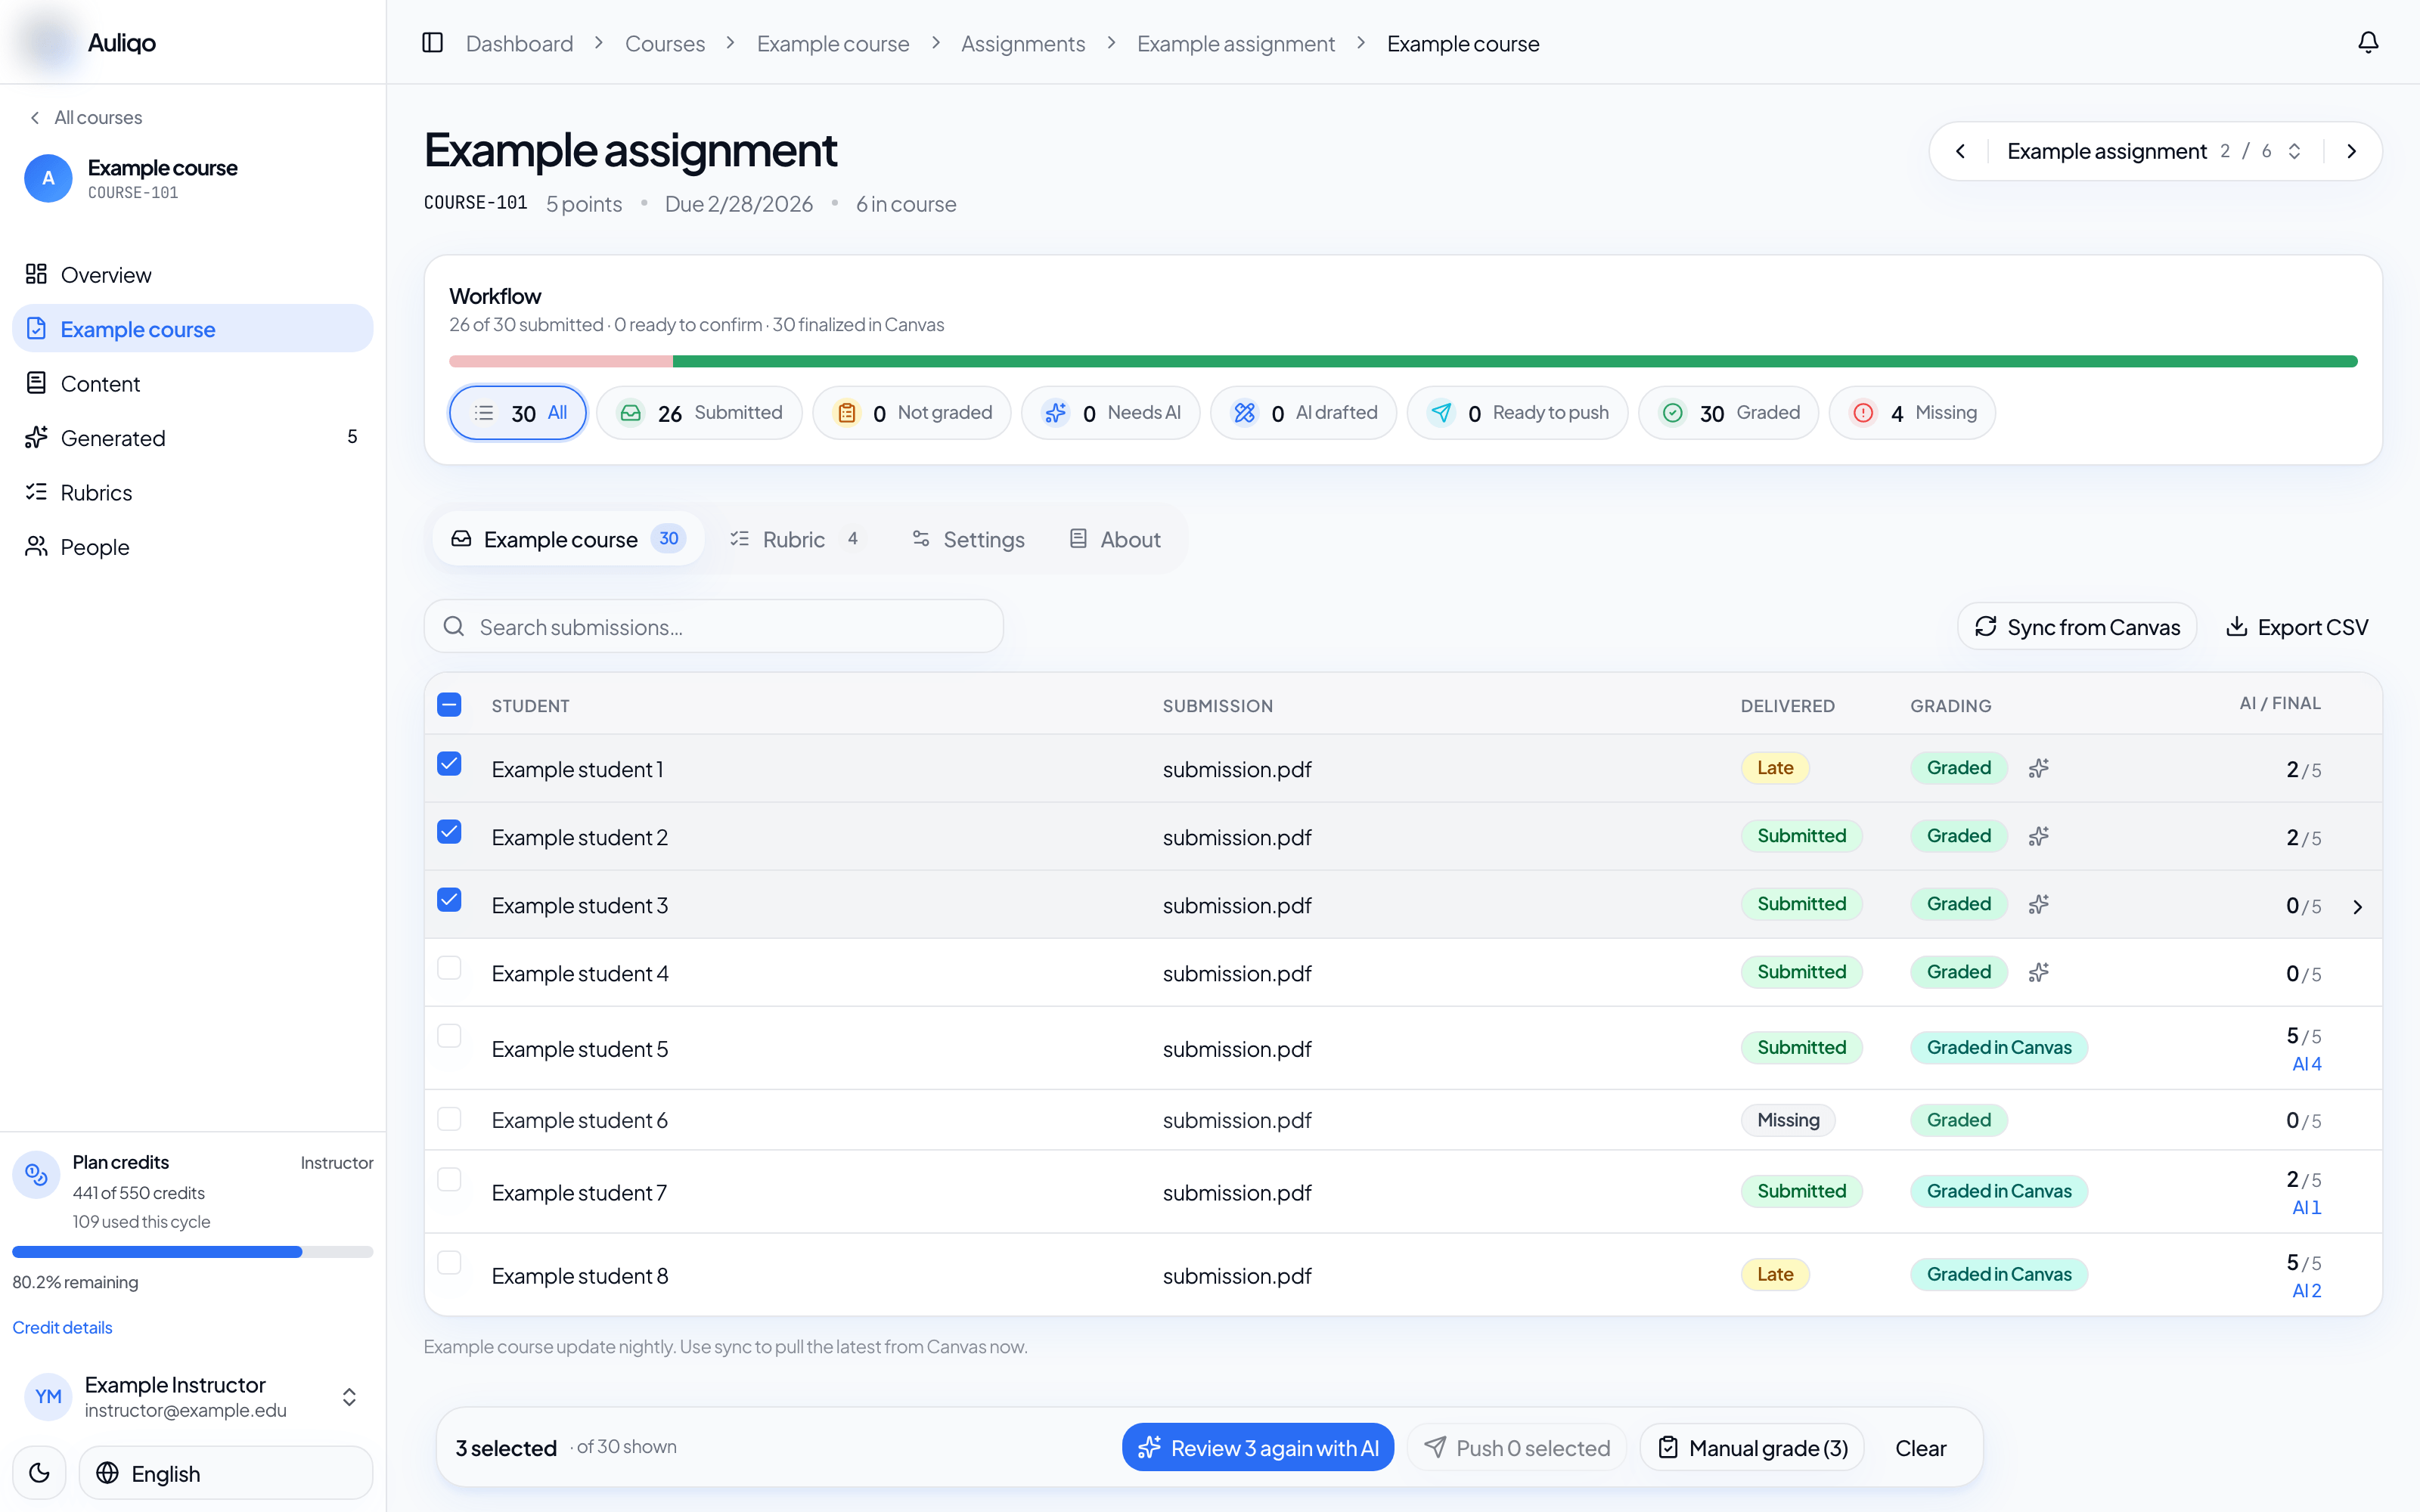Filter by 4 Missing chip
The image size is (2420, 1512).
tap(1912, 413)
